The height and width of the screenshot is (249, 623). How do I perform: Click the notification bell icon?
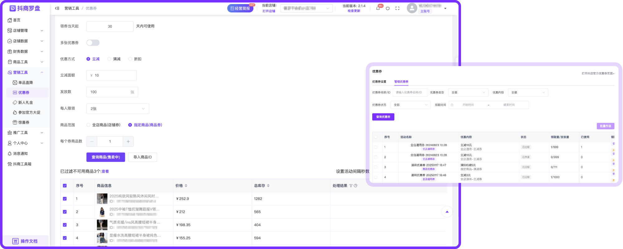click(x=378, y=8)
